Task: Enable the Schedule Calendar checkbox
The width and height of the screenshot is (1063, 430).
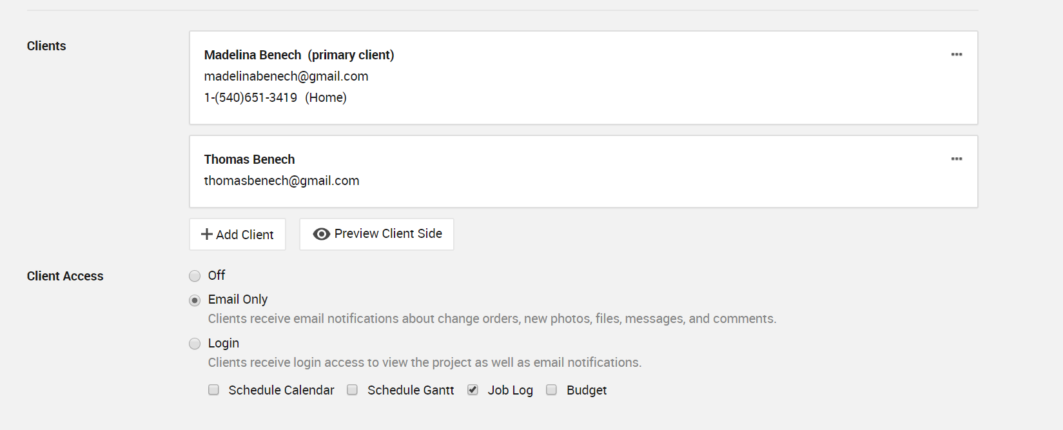Action: click(214, 390)
